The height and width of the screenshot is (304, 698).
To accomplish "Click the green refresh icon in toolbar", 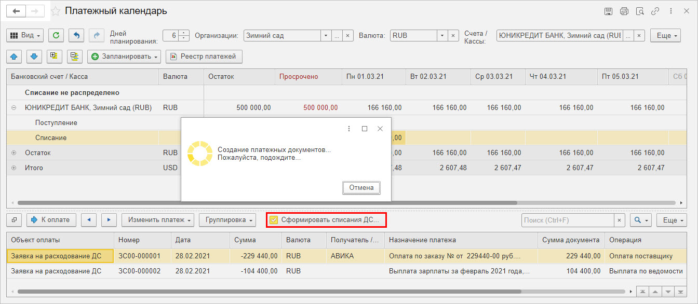I will 56,35.
